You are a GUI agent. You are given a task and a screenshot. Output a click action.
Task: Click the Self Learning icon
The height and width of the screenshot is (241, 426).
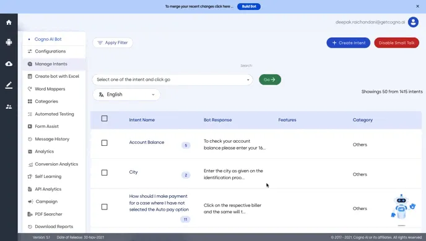coord(30,177)
